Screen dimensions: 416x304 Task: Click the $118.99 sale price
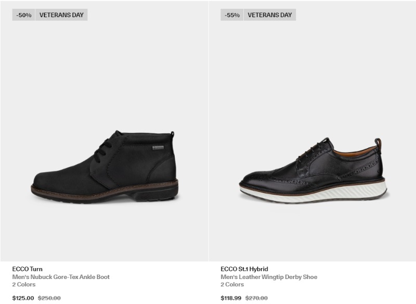pos(231,298)
